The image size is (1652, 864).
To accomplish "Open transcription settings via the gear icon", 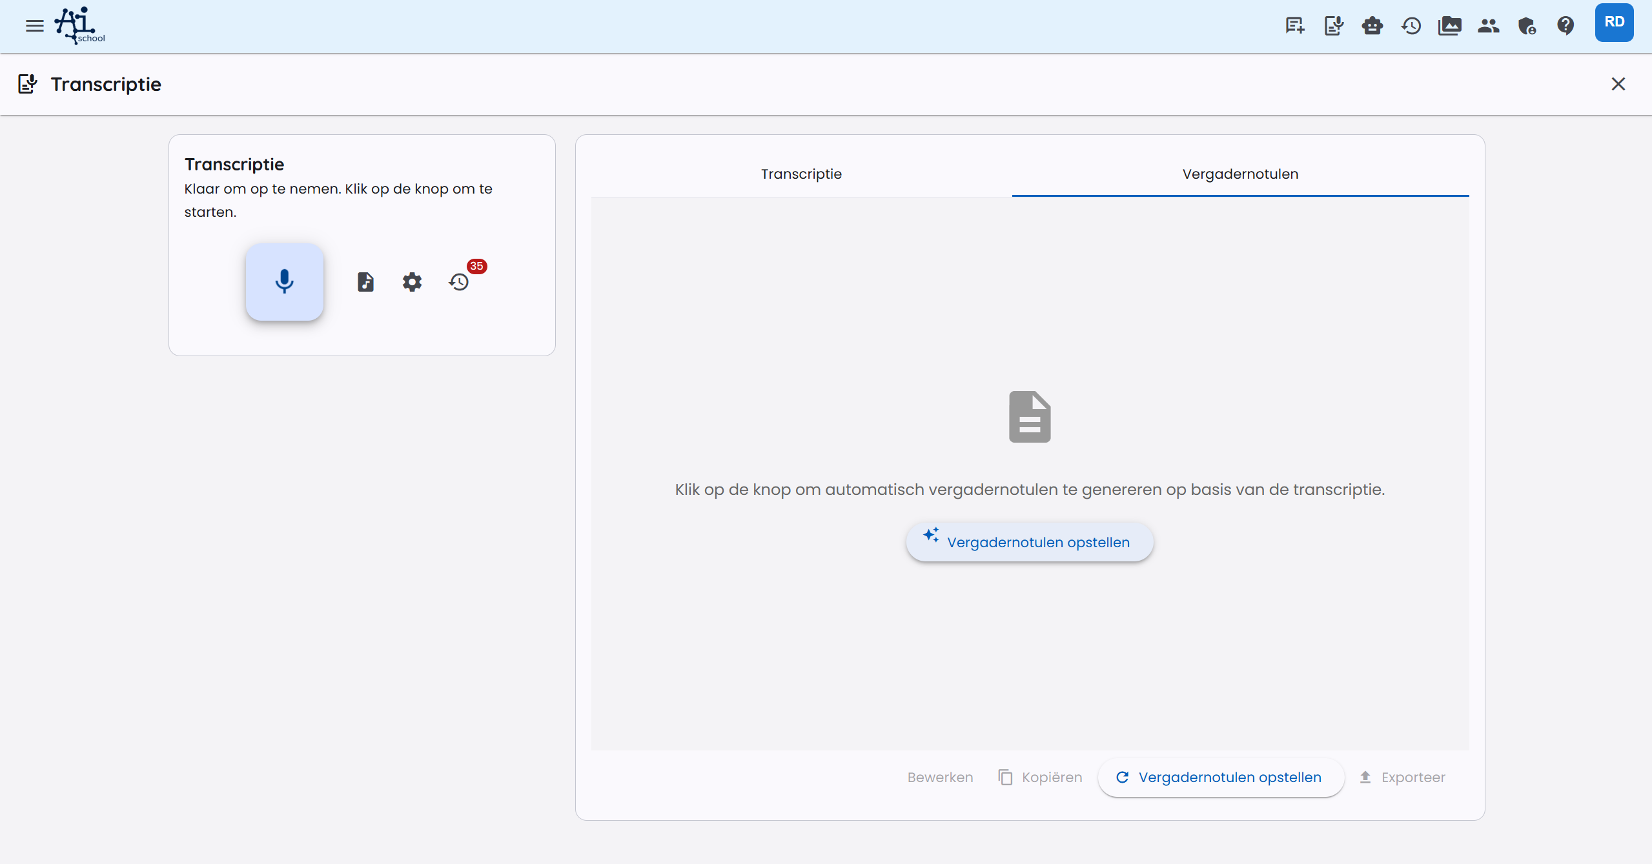I will (x=412, y=282).
